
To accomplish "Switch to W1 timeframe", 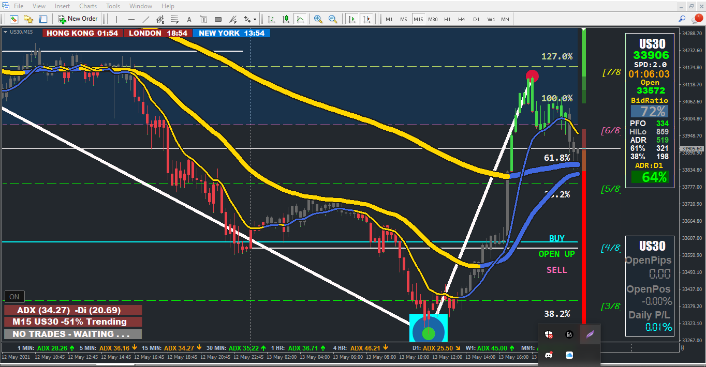I will coord(491,19).
